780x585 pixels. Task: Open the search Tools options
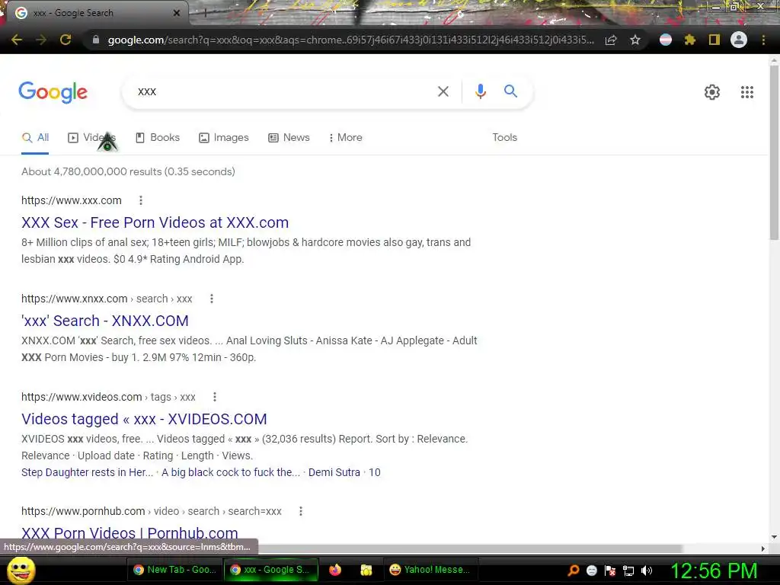click(x=504, y=138)
